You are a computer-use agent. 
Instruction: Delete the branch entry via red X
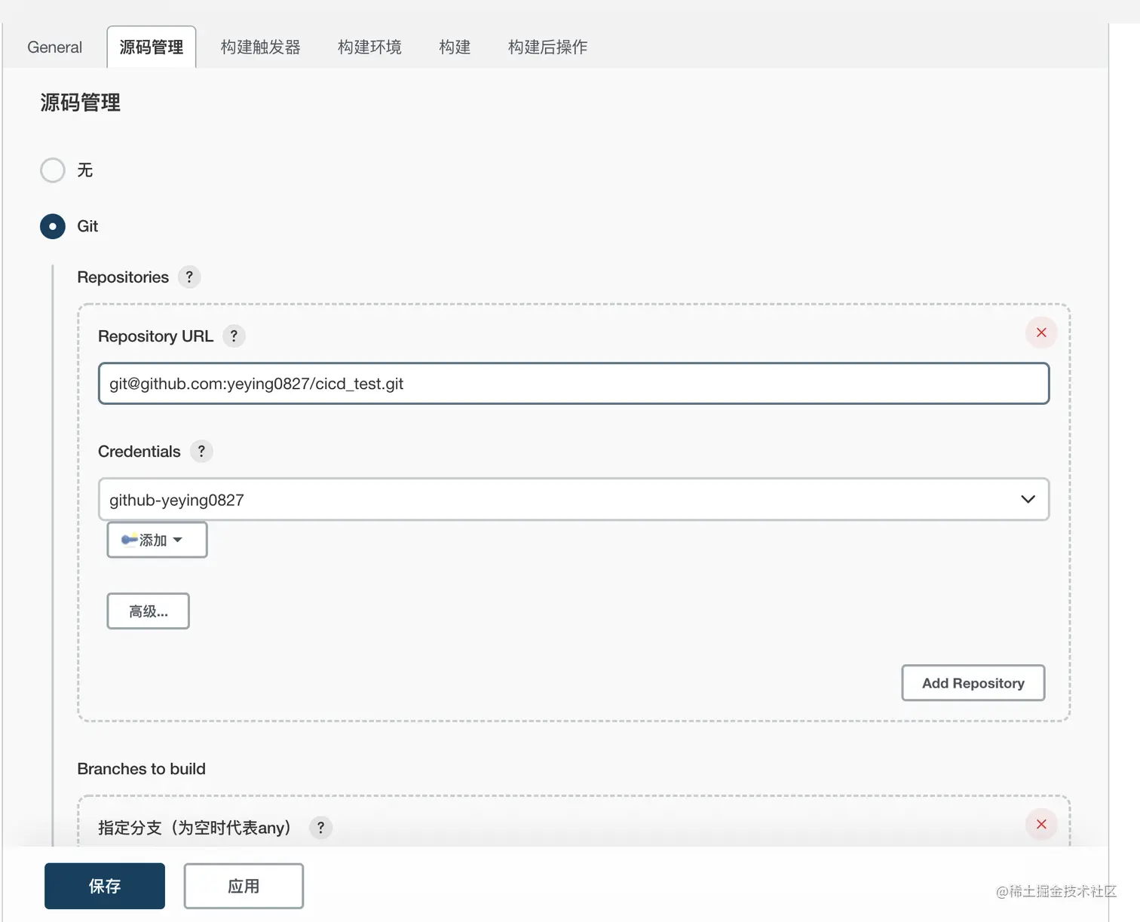[x=1041, y=824]
